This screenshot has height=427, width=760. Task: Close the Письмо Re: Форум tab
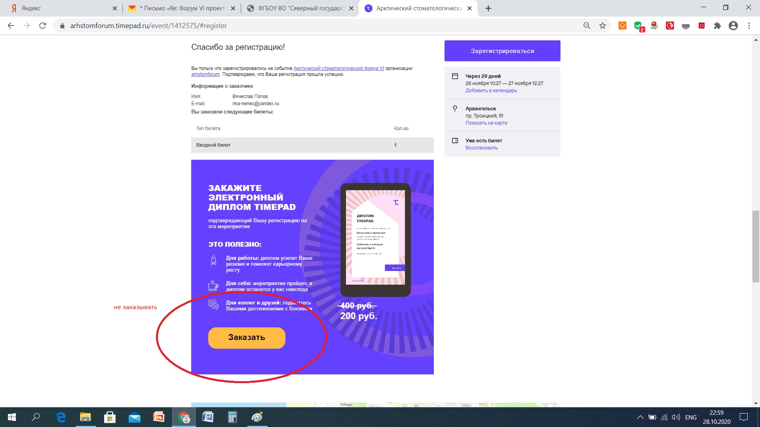[233, 8]
